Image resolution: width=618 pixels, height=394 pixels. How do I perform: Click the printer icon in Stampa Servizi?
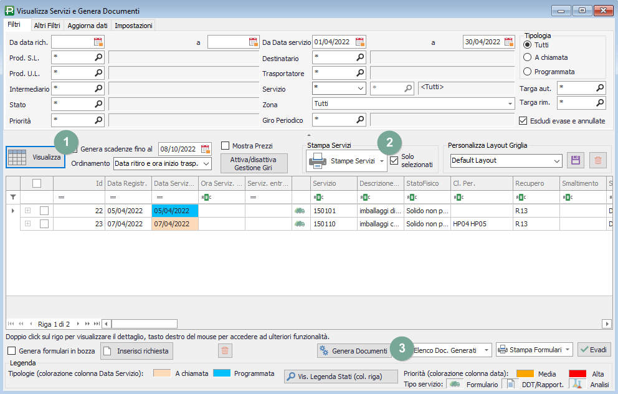318,161
